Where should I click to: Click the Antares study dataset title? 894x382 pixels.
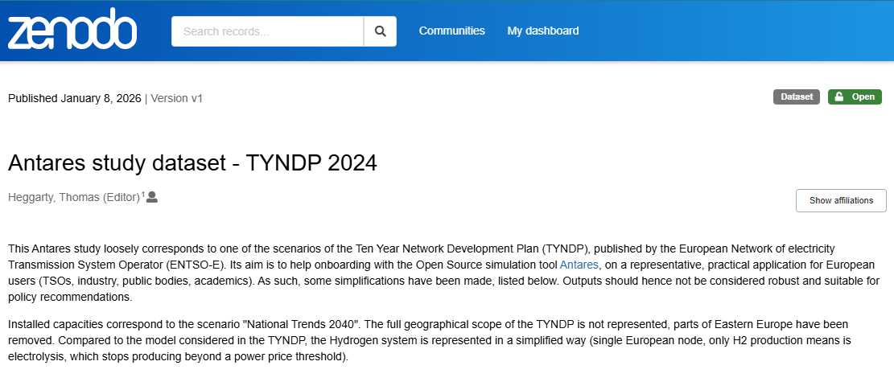click(192, 162)
